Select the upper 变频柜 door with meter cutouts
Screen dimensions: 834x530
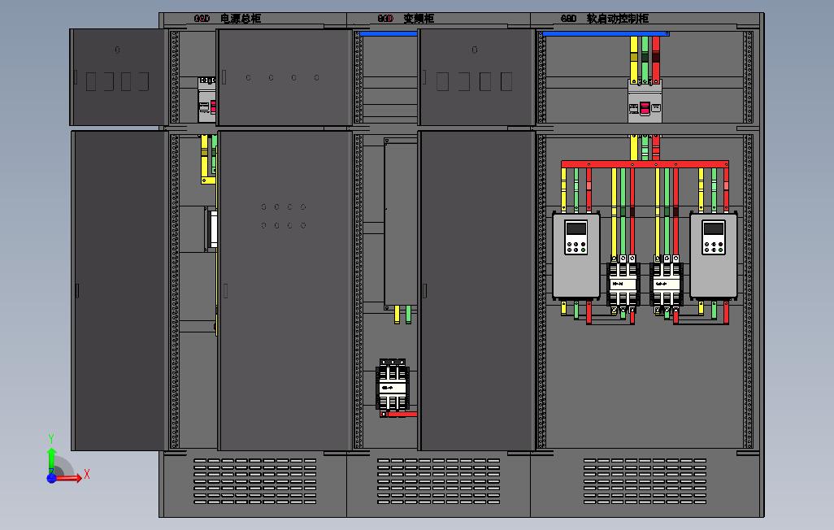[476, 77]
